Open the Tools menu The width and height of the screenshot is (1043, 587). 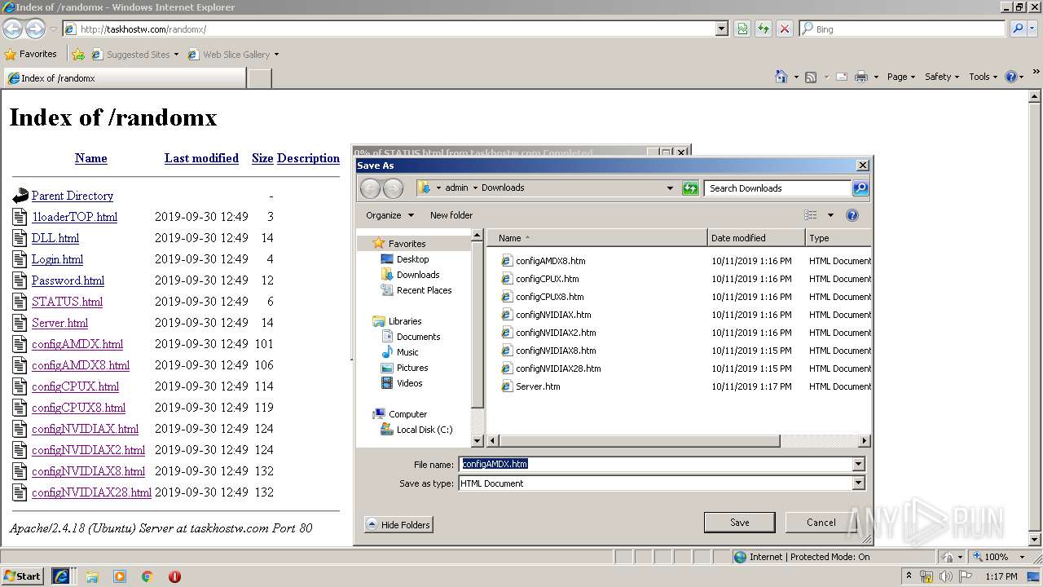click(984, 77)
